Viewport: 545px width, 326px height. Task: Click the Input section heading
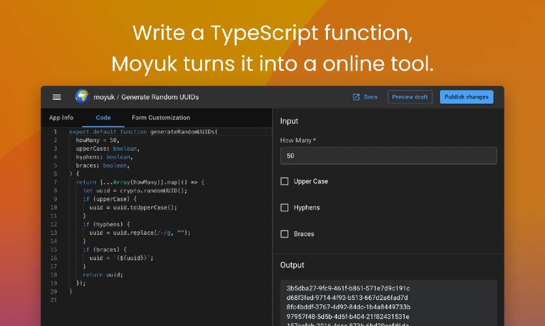289,121
